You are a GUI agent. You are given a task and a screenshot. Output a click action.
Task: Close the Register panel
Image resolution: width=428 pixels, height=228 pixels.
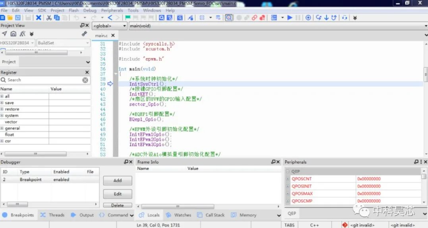87,72
